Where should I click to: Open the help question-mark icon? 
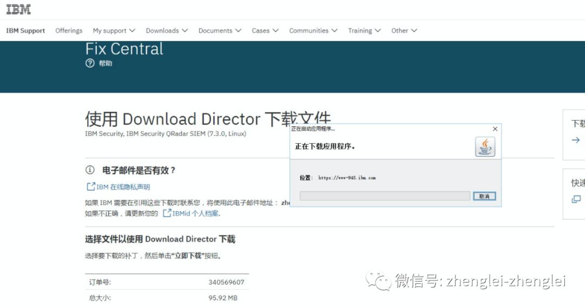tap(90, 63)
